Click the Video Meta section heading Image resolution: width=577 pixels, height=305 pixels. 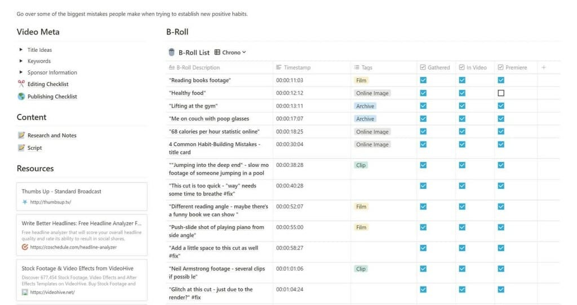pyautogui.click(x=38, y=32)
